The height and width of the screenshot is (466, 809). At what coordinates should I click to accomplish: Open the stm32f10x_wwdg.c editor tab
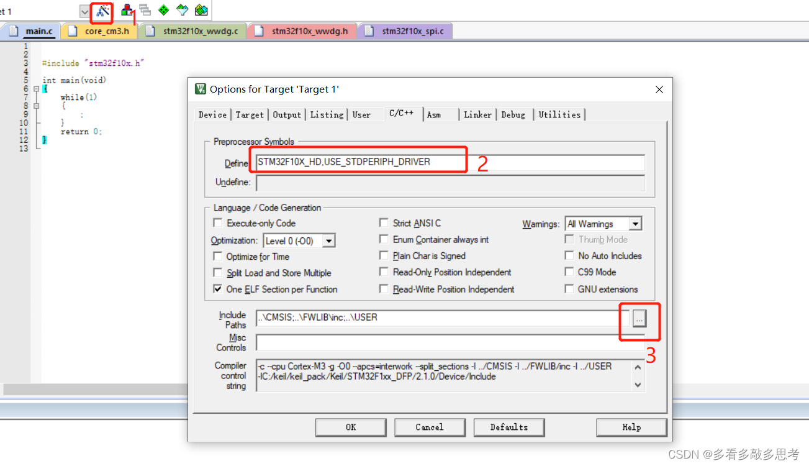pos(193,31)
